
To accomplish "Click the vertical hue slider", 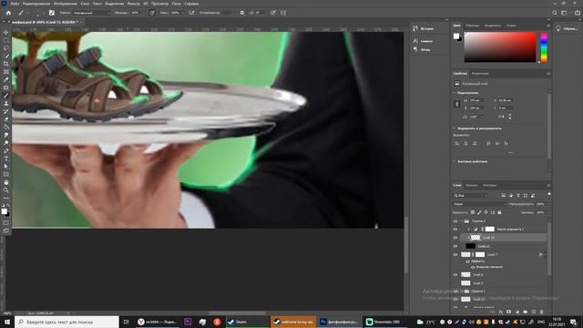I will pos(544,47).
